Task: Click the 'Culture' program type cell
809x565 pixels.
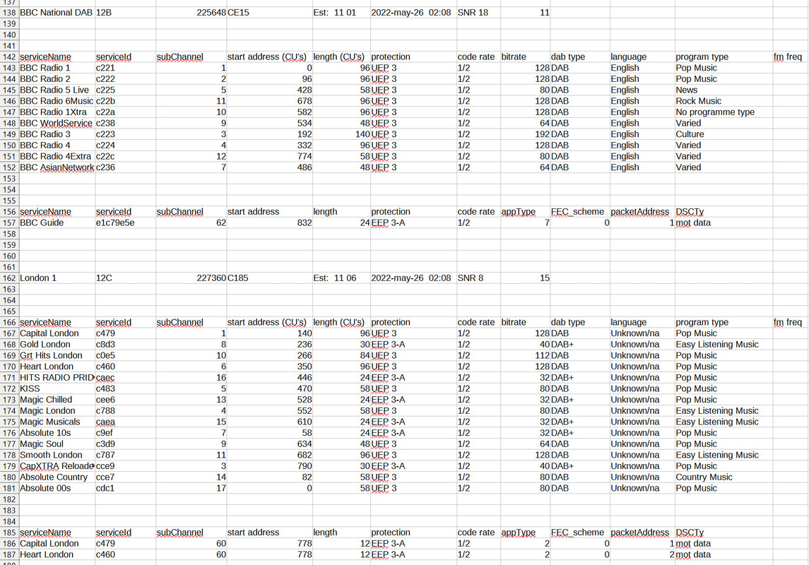Action: [x=724, y=135]
